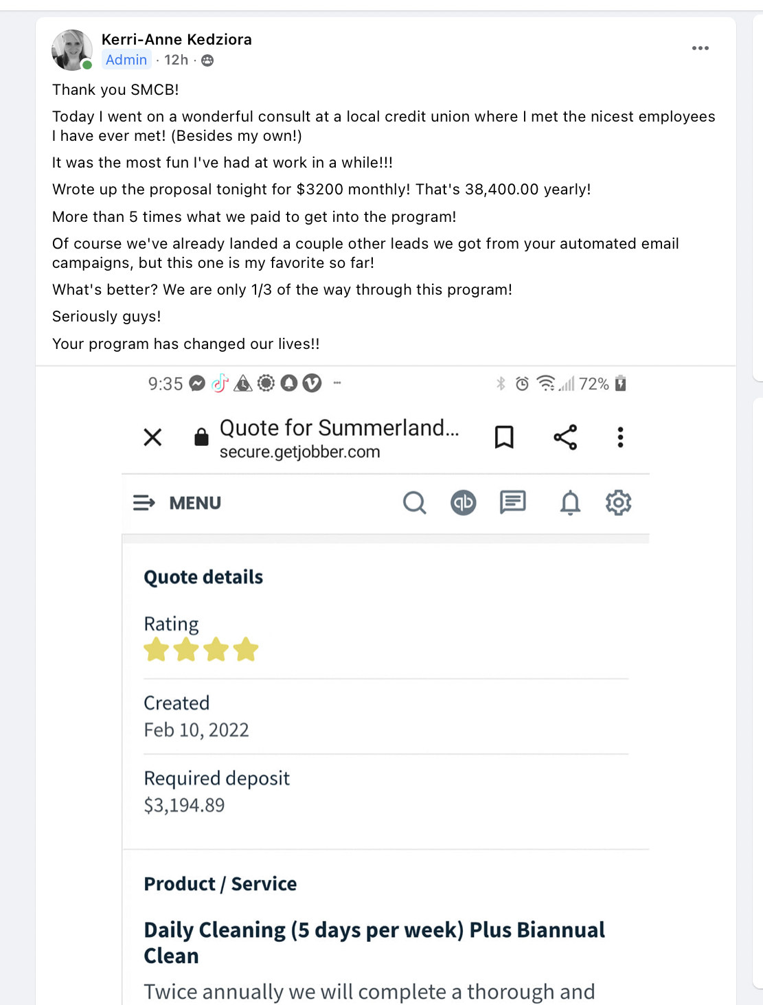Image resolution: width=763 pixels, height=1005 pixels.
Task: Select the first rating star
Action: point(157,649)
